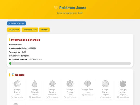Click Non obtenu under Badge Volcan

click(x=124, y=97)
